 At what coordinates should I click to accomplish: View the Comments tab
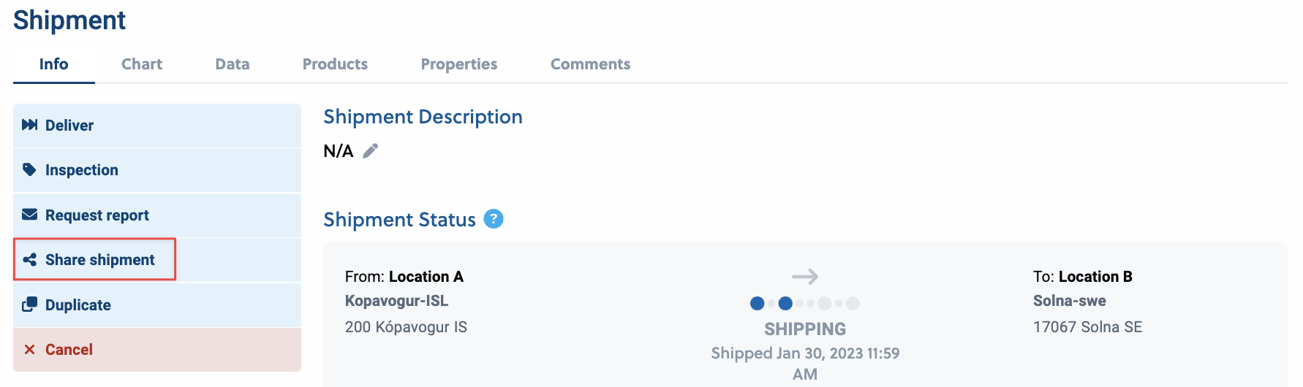(x=590, y=64)
